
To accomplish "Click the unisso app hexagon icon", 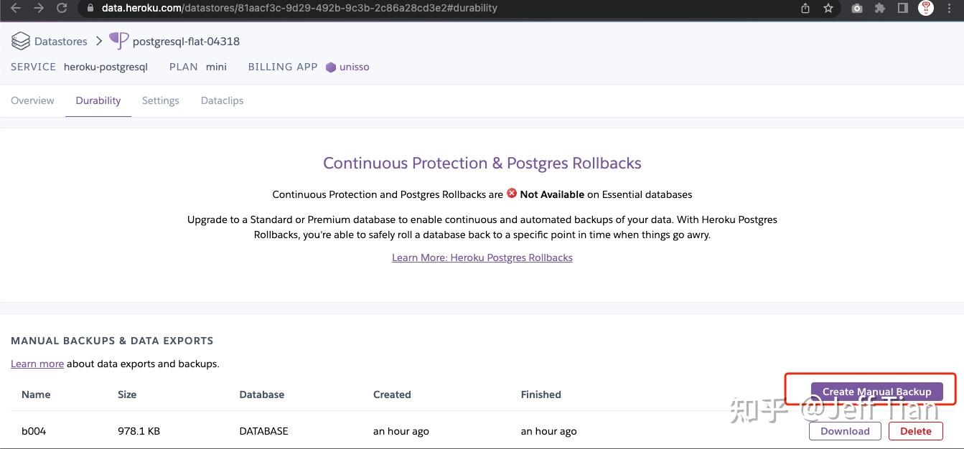I will click(331, 67).
